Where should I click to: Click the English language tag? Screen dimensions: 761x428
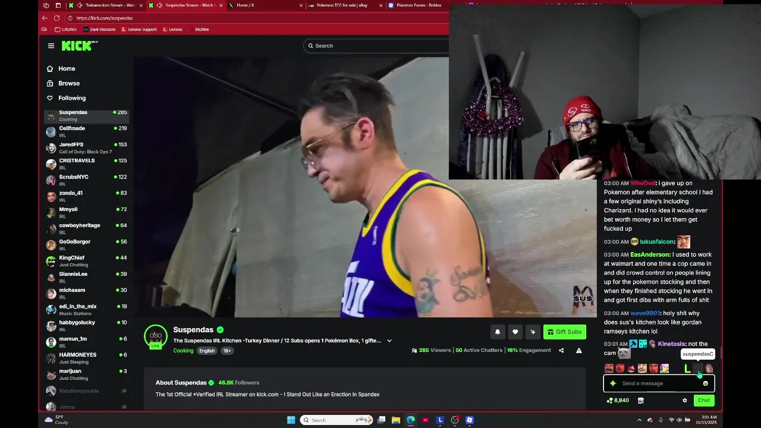pyautogui.click(x=207, y=351)
